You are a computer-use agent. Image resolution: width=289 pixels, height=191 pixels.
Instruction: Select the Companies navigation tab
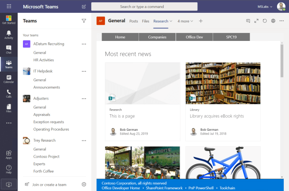tap(157, 37)
